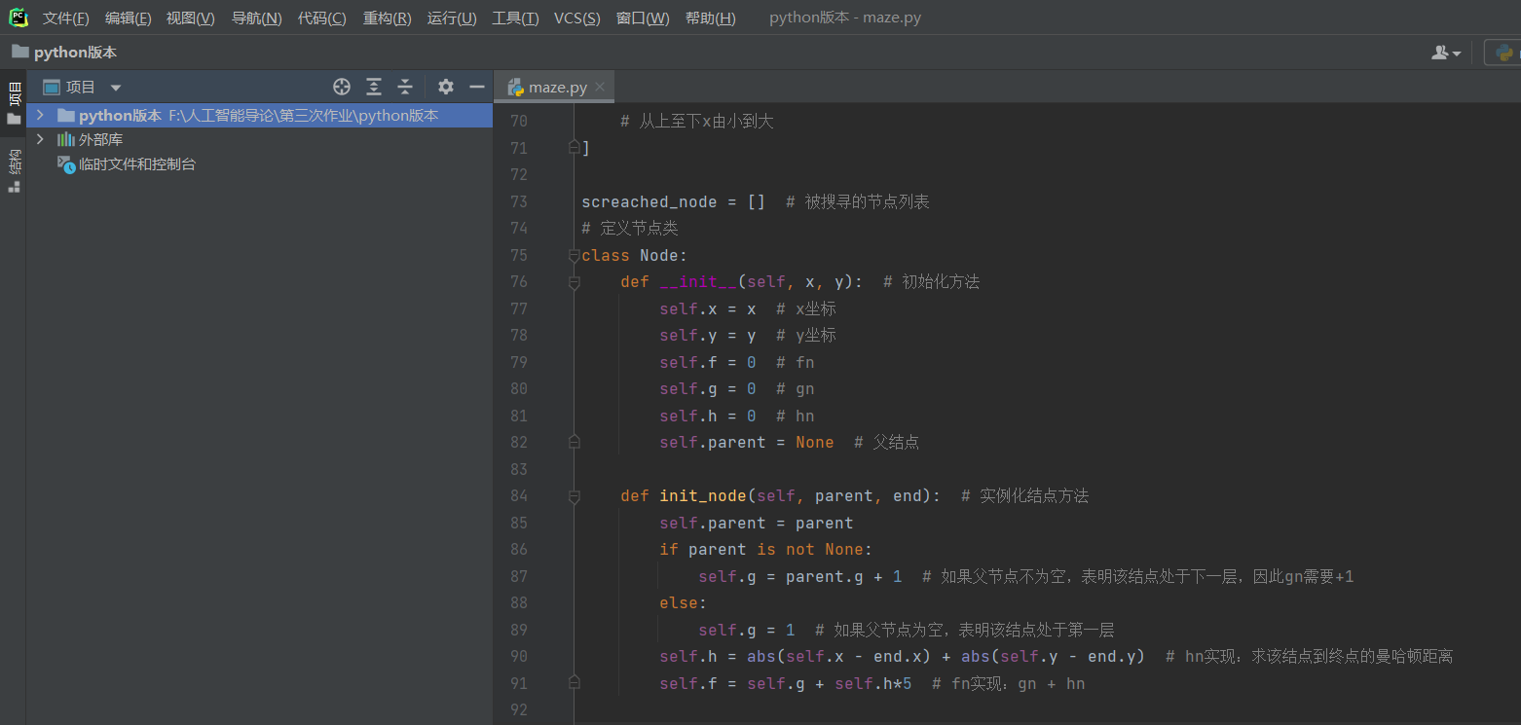Hide the project panel with minus icon
This screenshot has height=725, width=1521.
click(x=477, y=87)
